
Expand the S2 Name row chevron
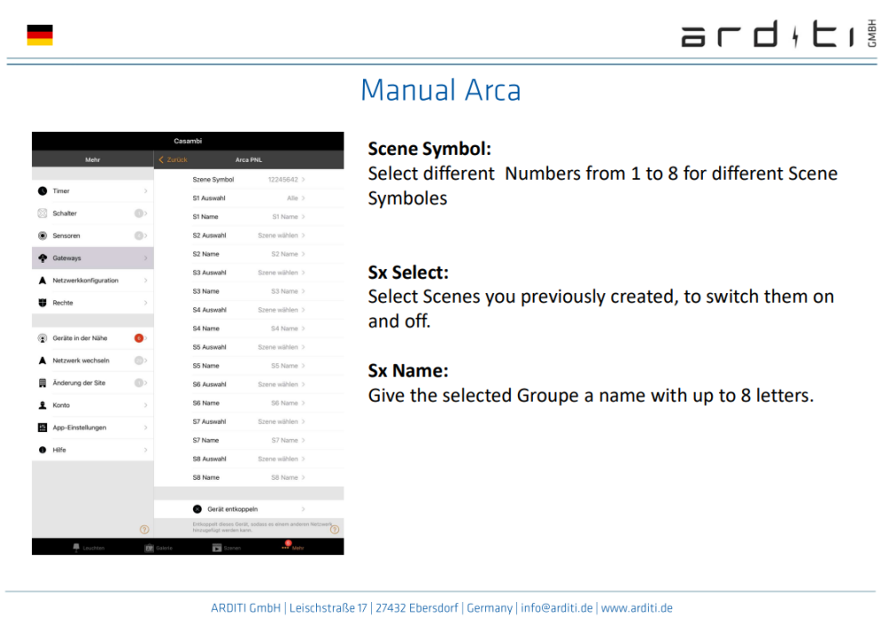click(303, 254)
